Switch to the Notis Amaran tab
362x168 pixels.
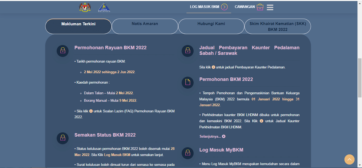(145, 26)
